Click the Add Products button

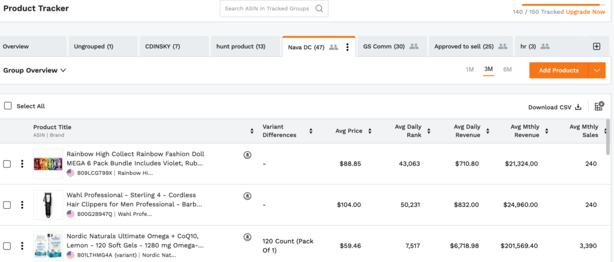click(558, 71)
